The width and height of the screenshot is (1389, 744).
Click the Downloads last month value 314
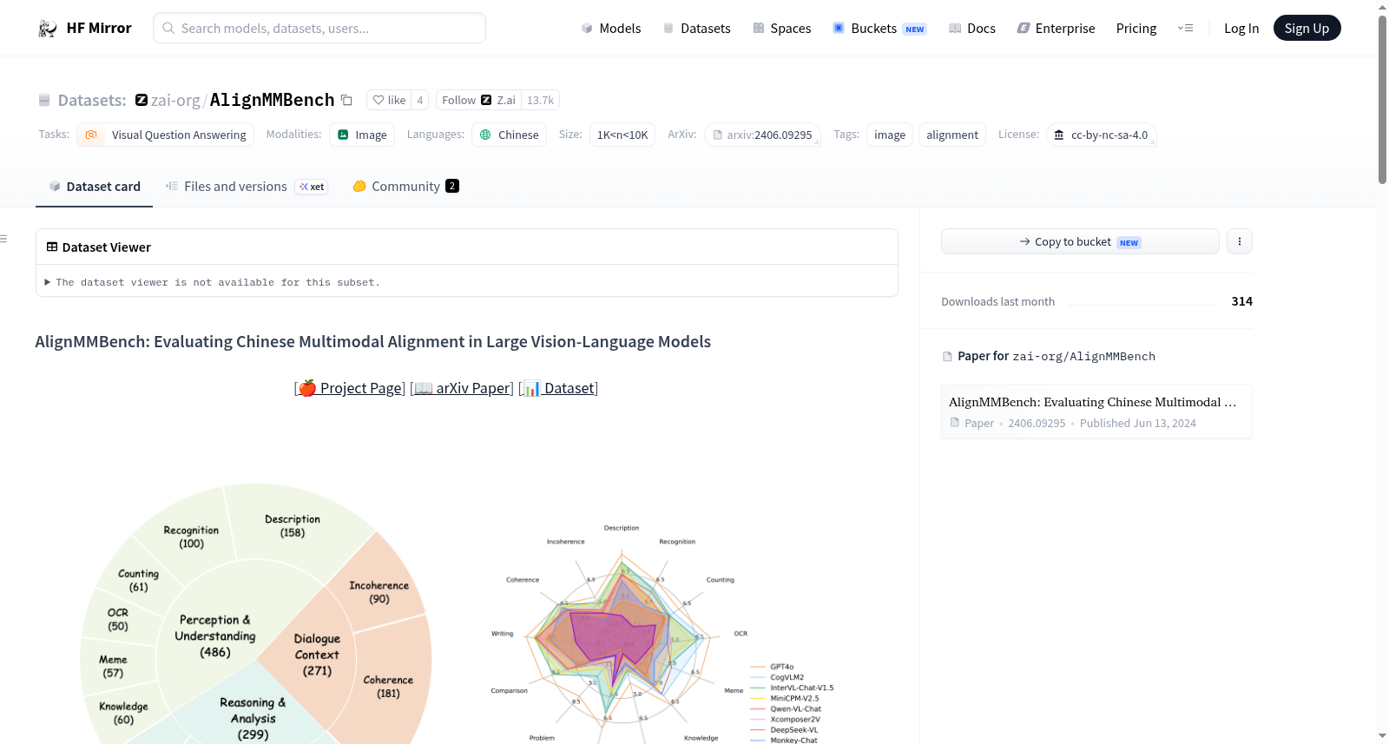tap(1241, 301)
